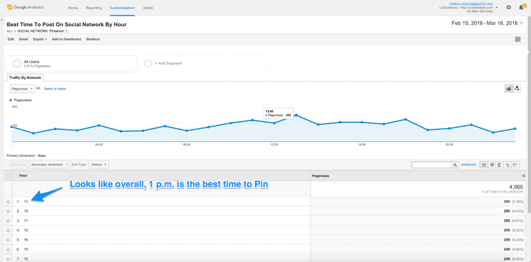Open the account selector dropdown
The image size is (531, 262).
point(497,8)
